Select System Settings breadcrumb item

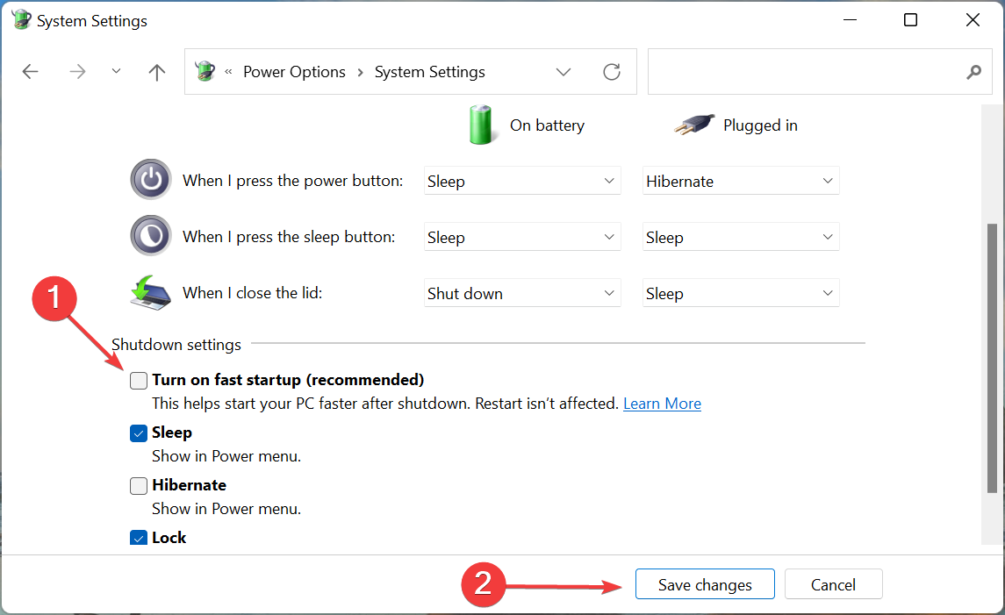coord(429,72)
